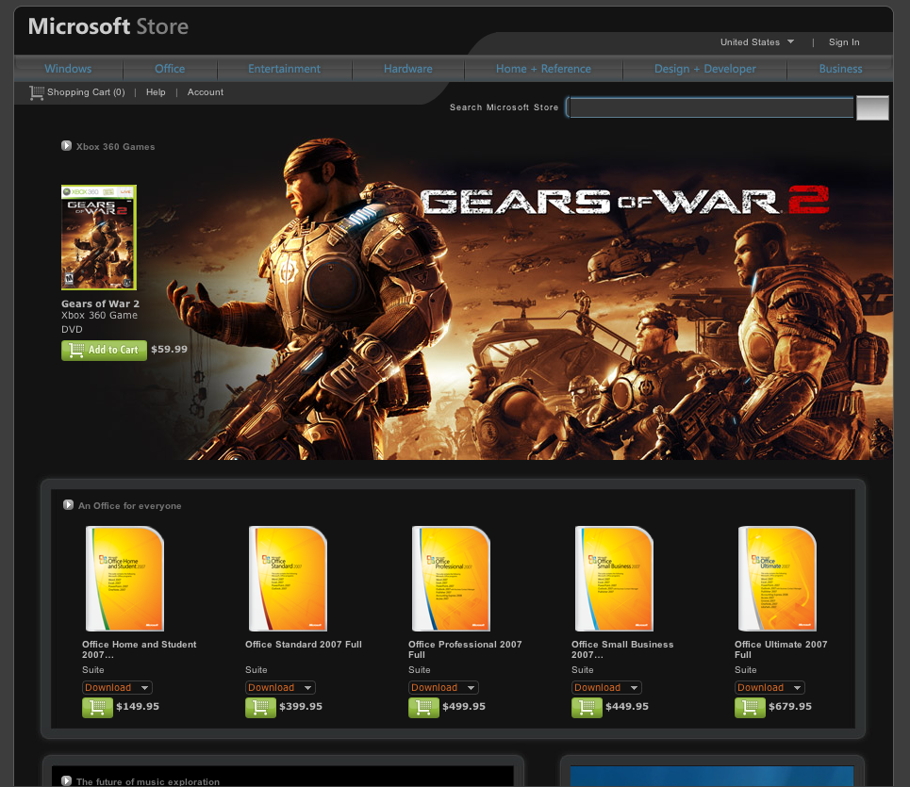The width and height of the screenshot is (910, 787).
Task: Click the shopping cart icon
Action: [x=37, y=92]
